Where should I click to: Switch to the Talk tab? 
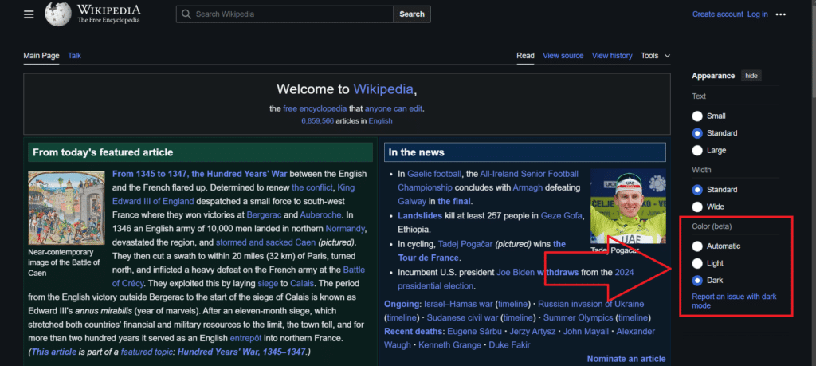[74, 56]
